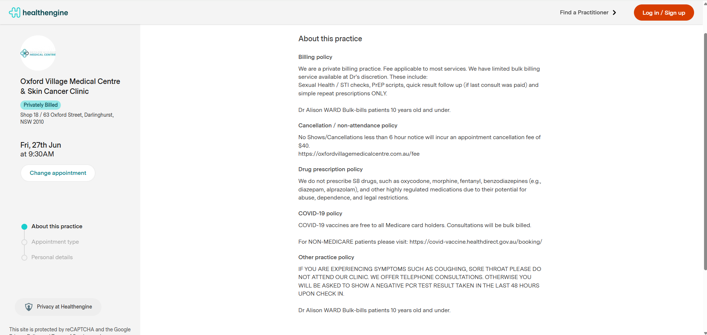The height and width of the screenshot is (335, 707).
Task: Click the scroll down arrow of the scrollbar
Action: click(705, 332)
